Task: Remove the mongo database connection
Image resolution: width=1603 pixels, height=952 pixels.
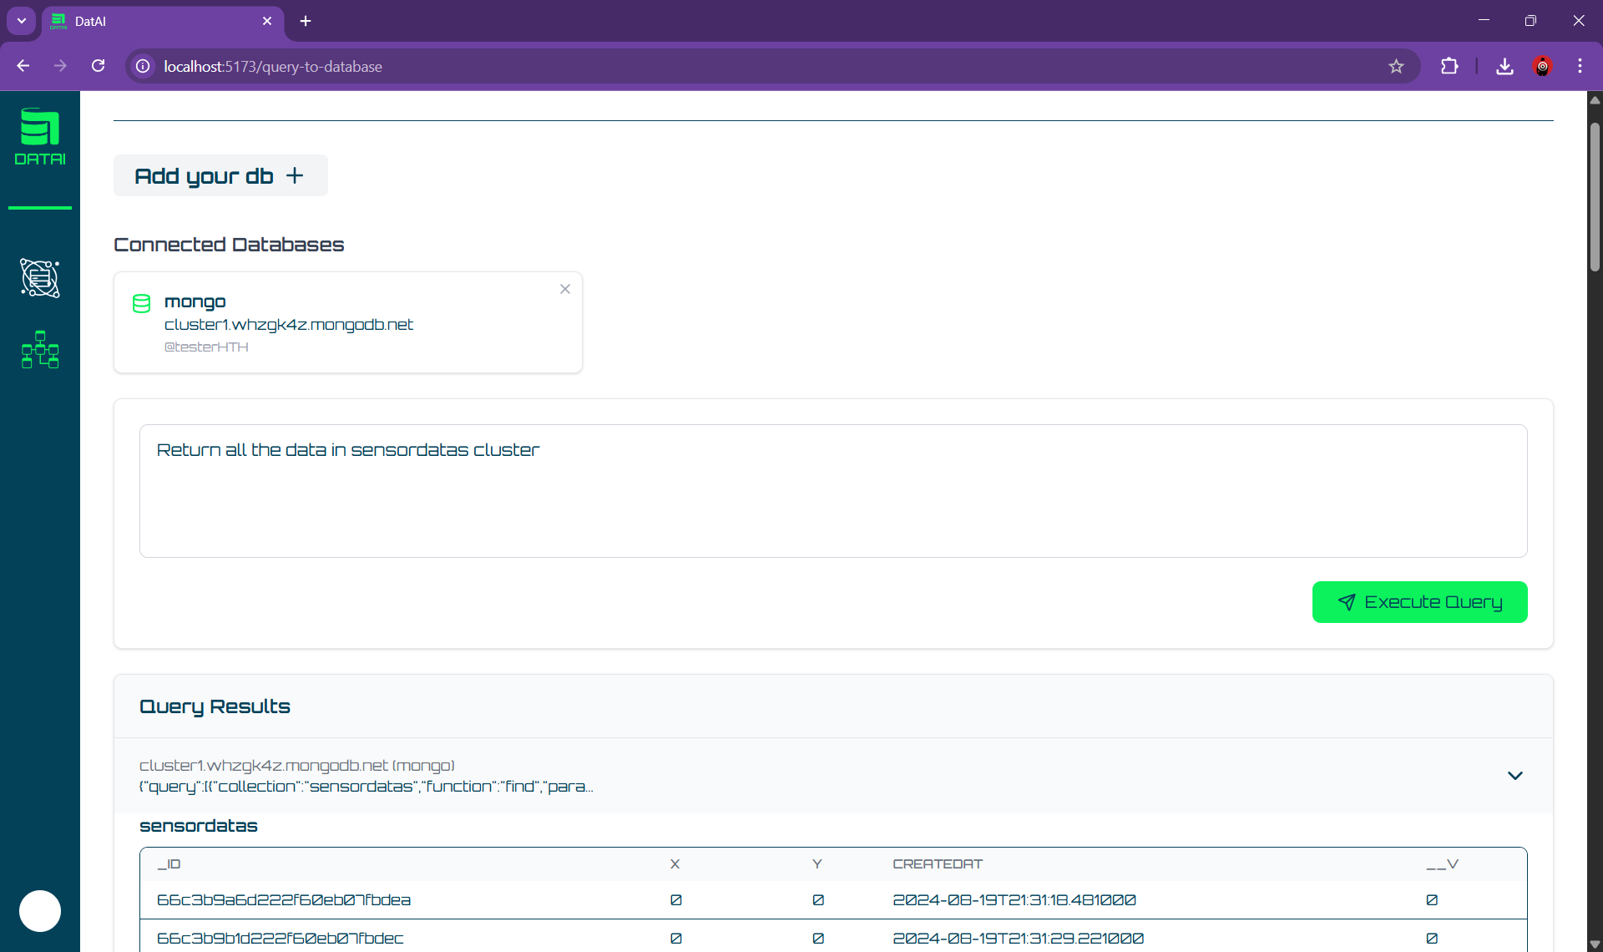Action: tap(565, 289)
